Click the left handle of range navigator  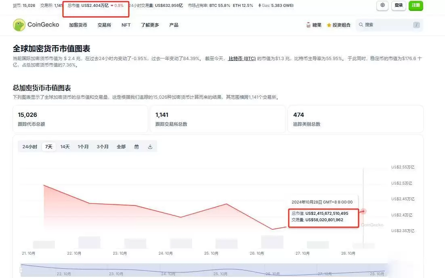click(x=21, y=270)
